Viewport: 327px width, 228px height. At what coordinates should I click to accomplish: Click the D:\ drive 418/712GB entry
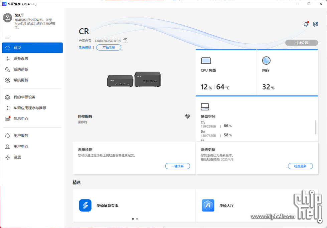[x=216, y=134]
